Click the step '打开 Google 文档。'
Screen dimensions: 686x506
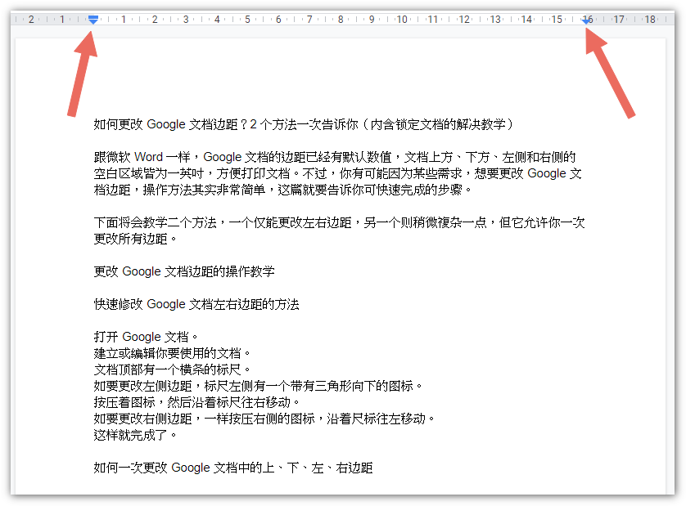point(146,337)
